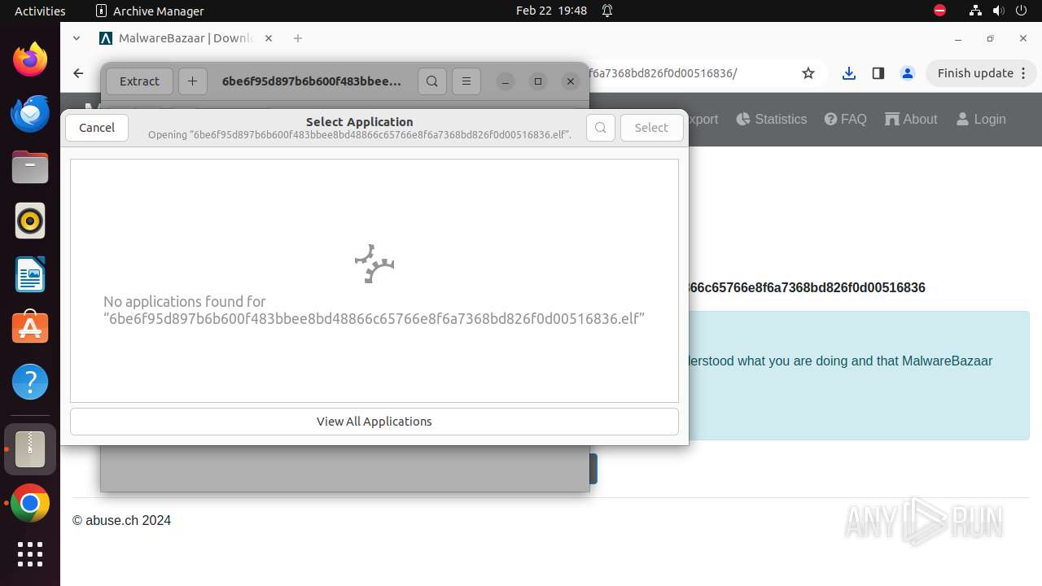Launch LibreOffice Writer from the dock
Image resolution: width=1042 pixels, height=586 pixels.
[30, 274]
